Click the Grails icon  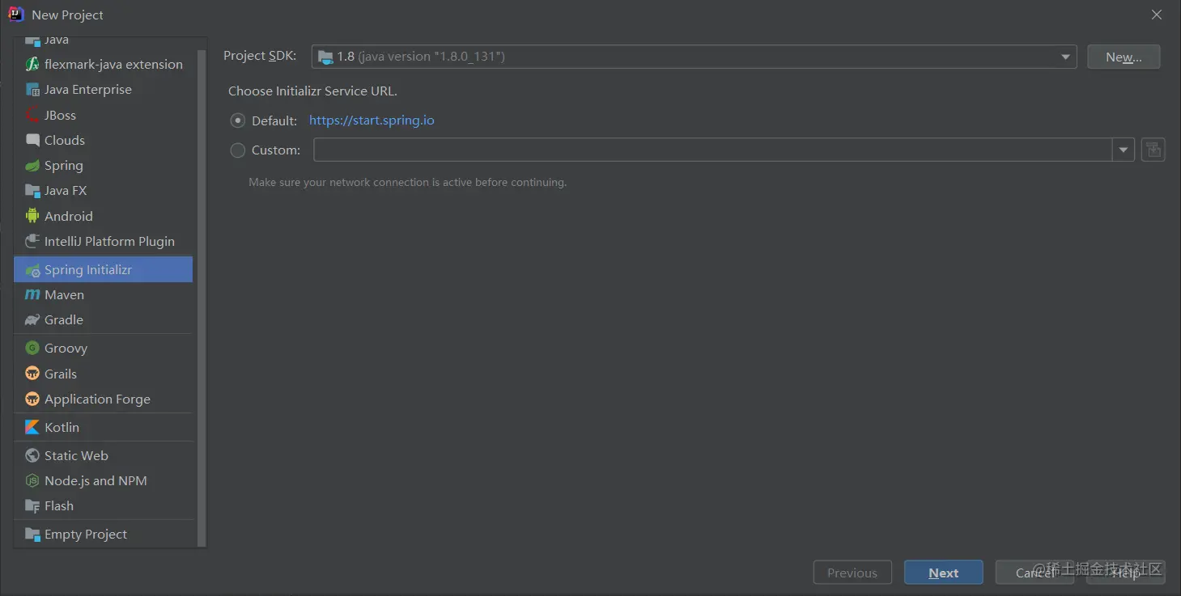click(x=32, y=374)
